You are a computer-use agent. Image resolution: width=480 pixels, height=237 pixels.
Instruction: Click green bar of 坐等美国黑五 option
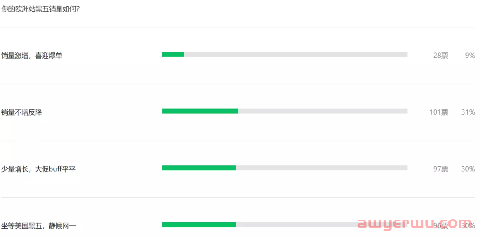199,225
